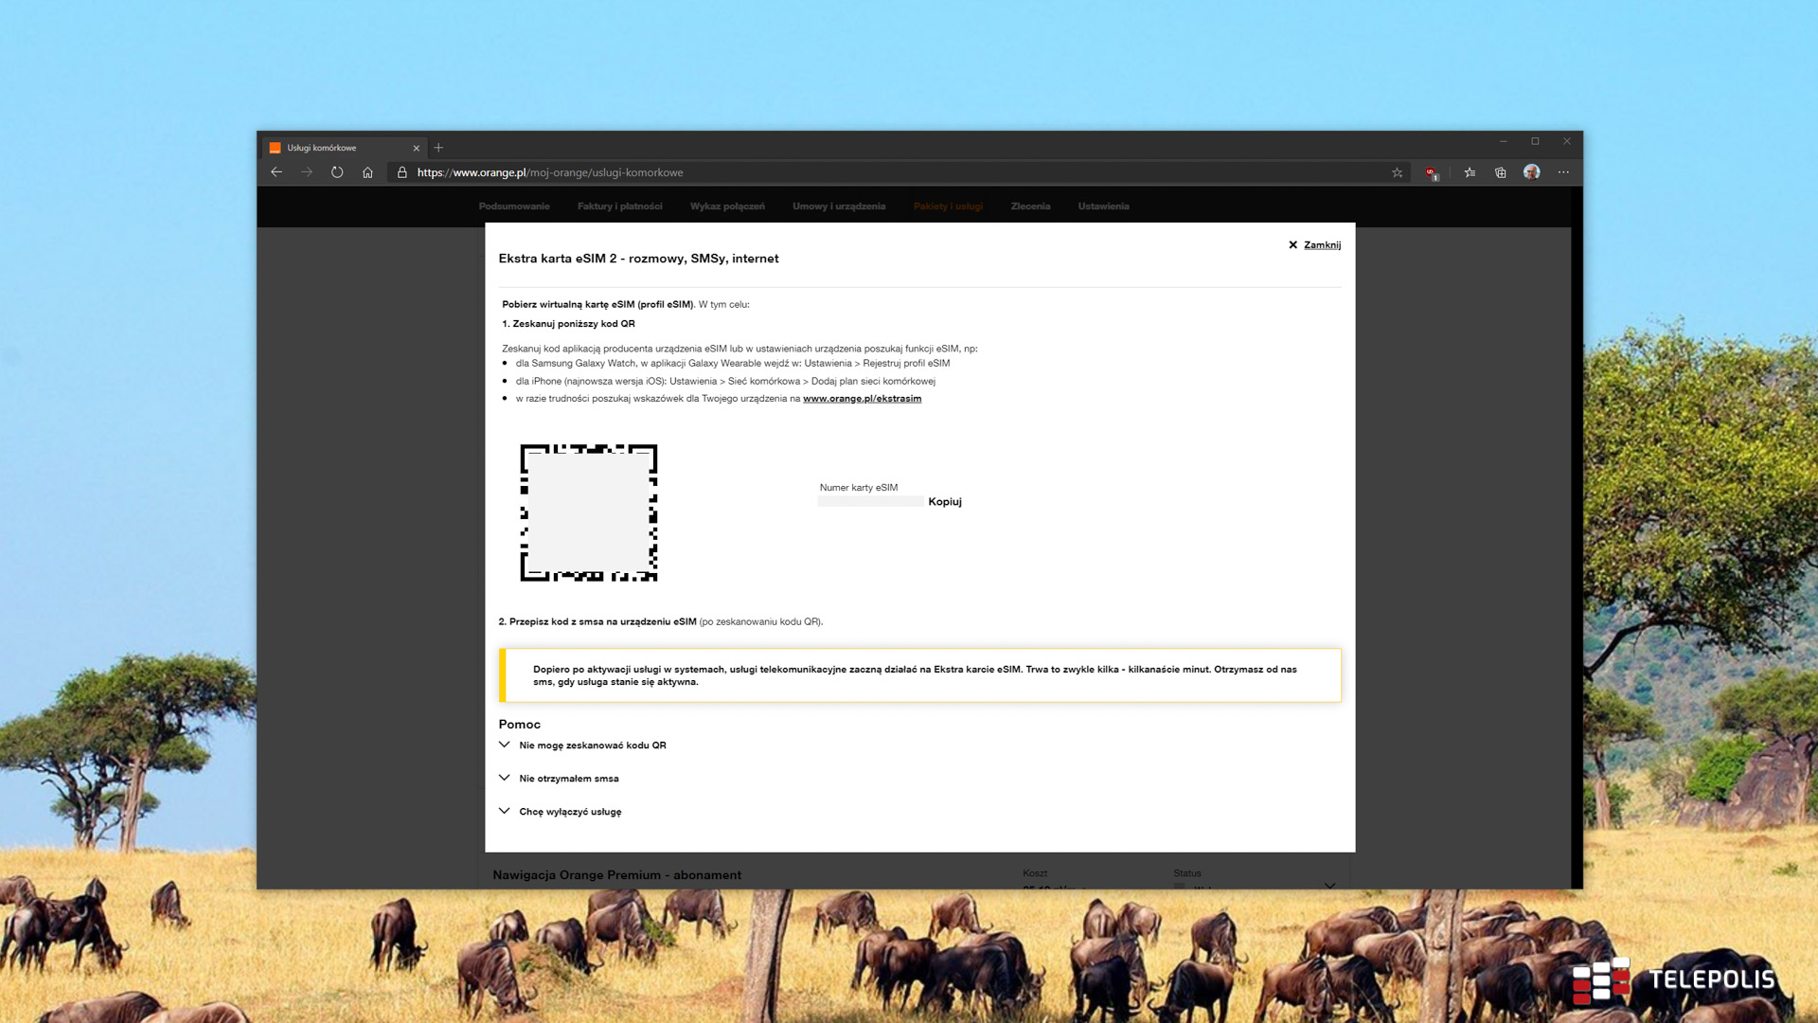Expand "Nie otrzymałem smsa" help item

coord(568,779)
